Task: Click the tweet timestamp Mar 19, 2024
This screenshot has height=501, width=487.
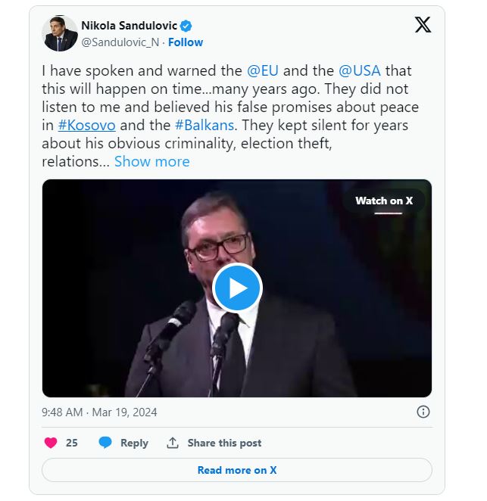Action: [99, 412]
